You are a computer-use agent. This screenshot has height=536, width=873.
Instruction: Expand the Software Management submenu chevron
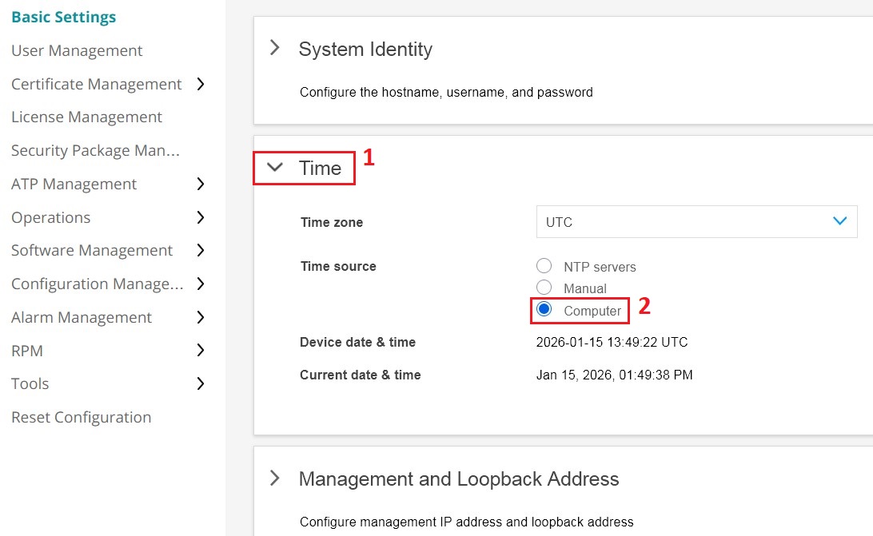coord(201,250)
